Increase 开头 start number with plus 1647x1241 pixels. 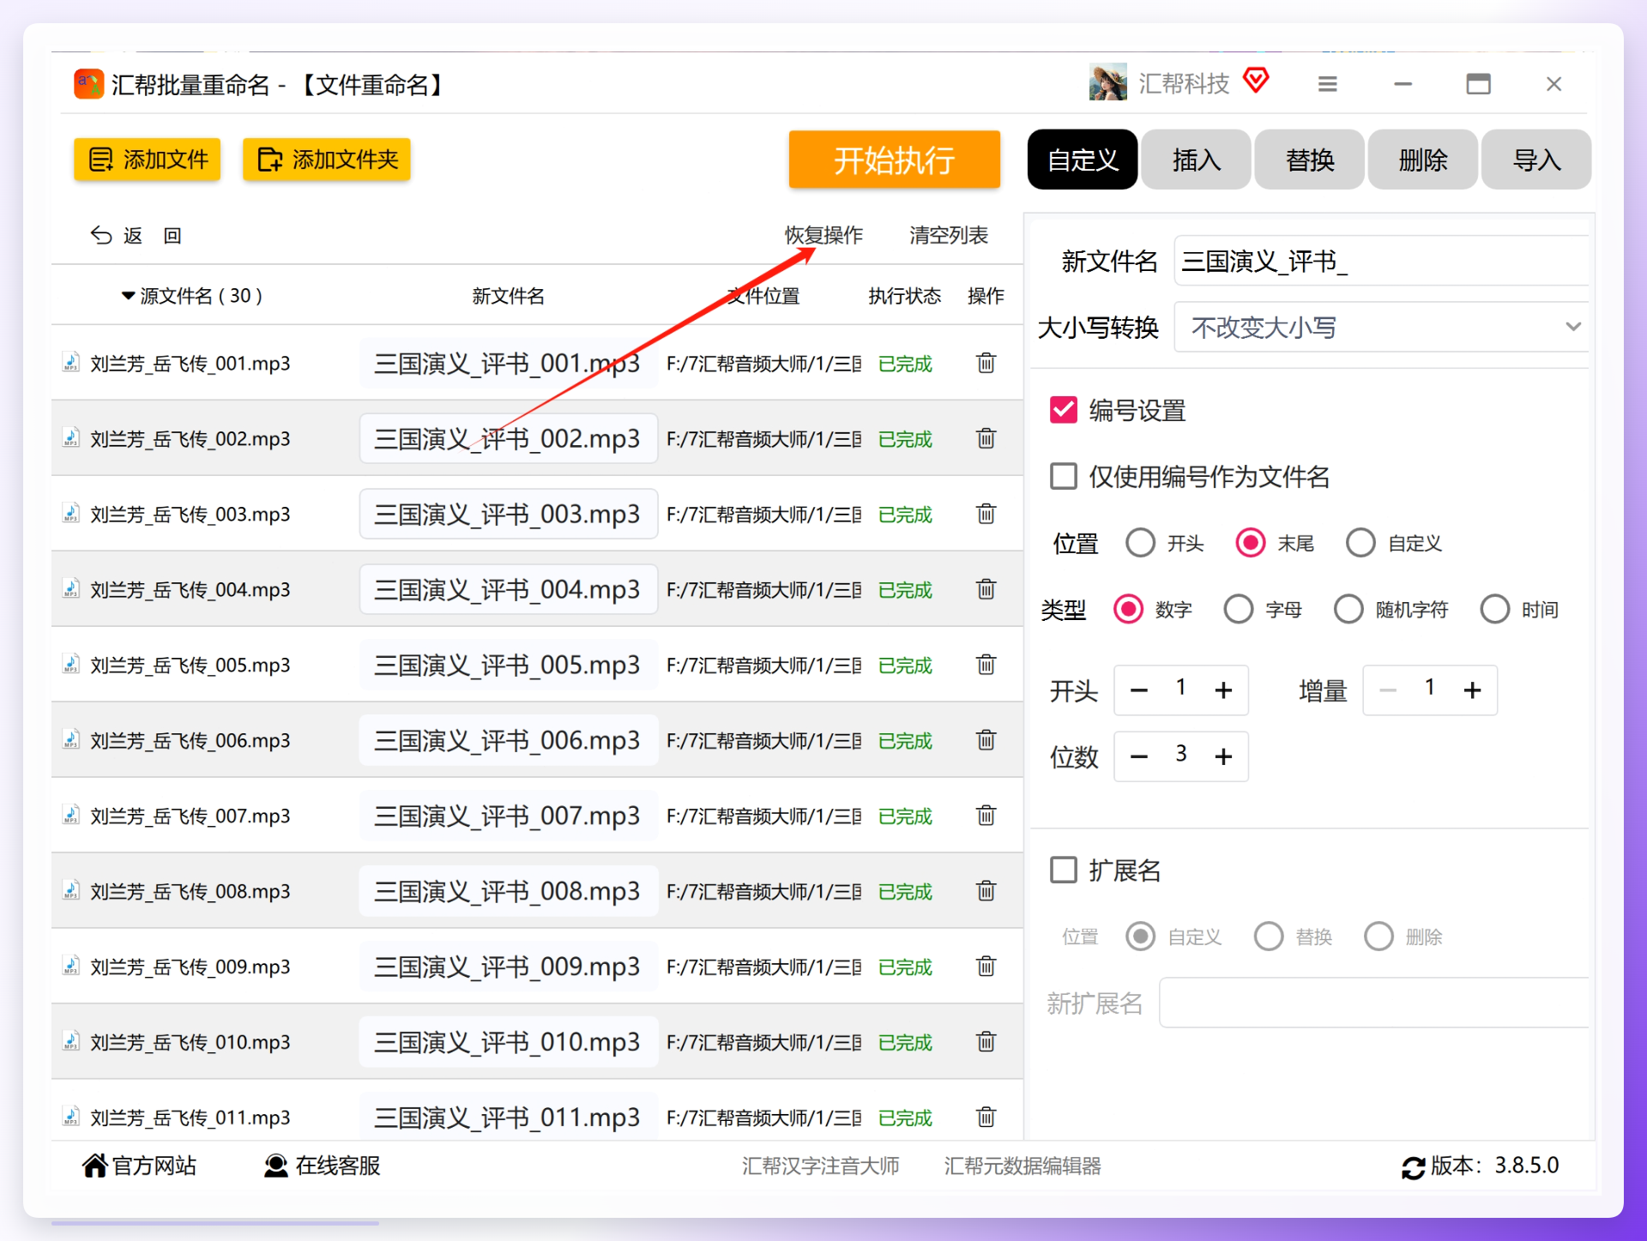pyautogui.click(x=1224, y=690)
